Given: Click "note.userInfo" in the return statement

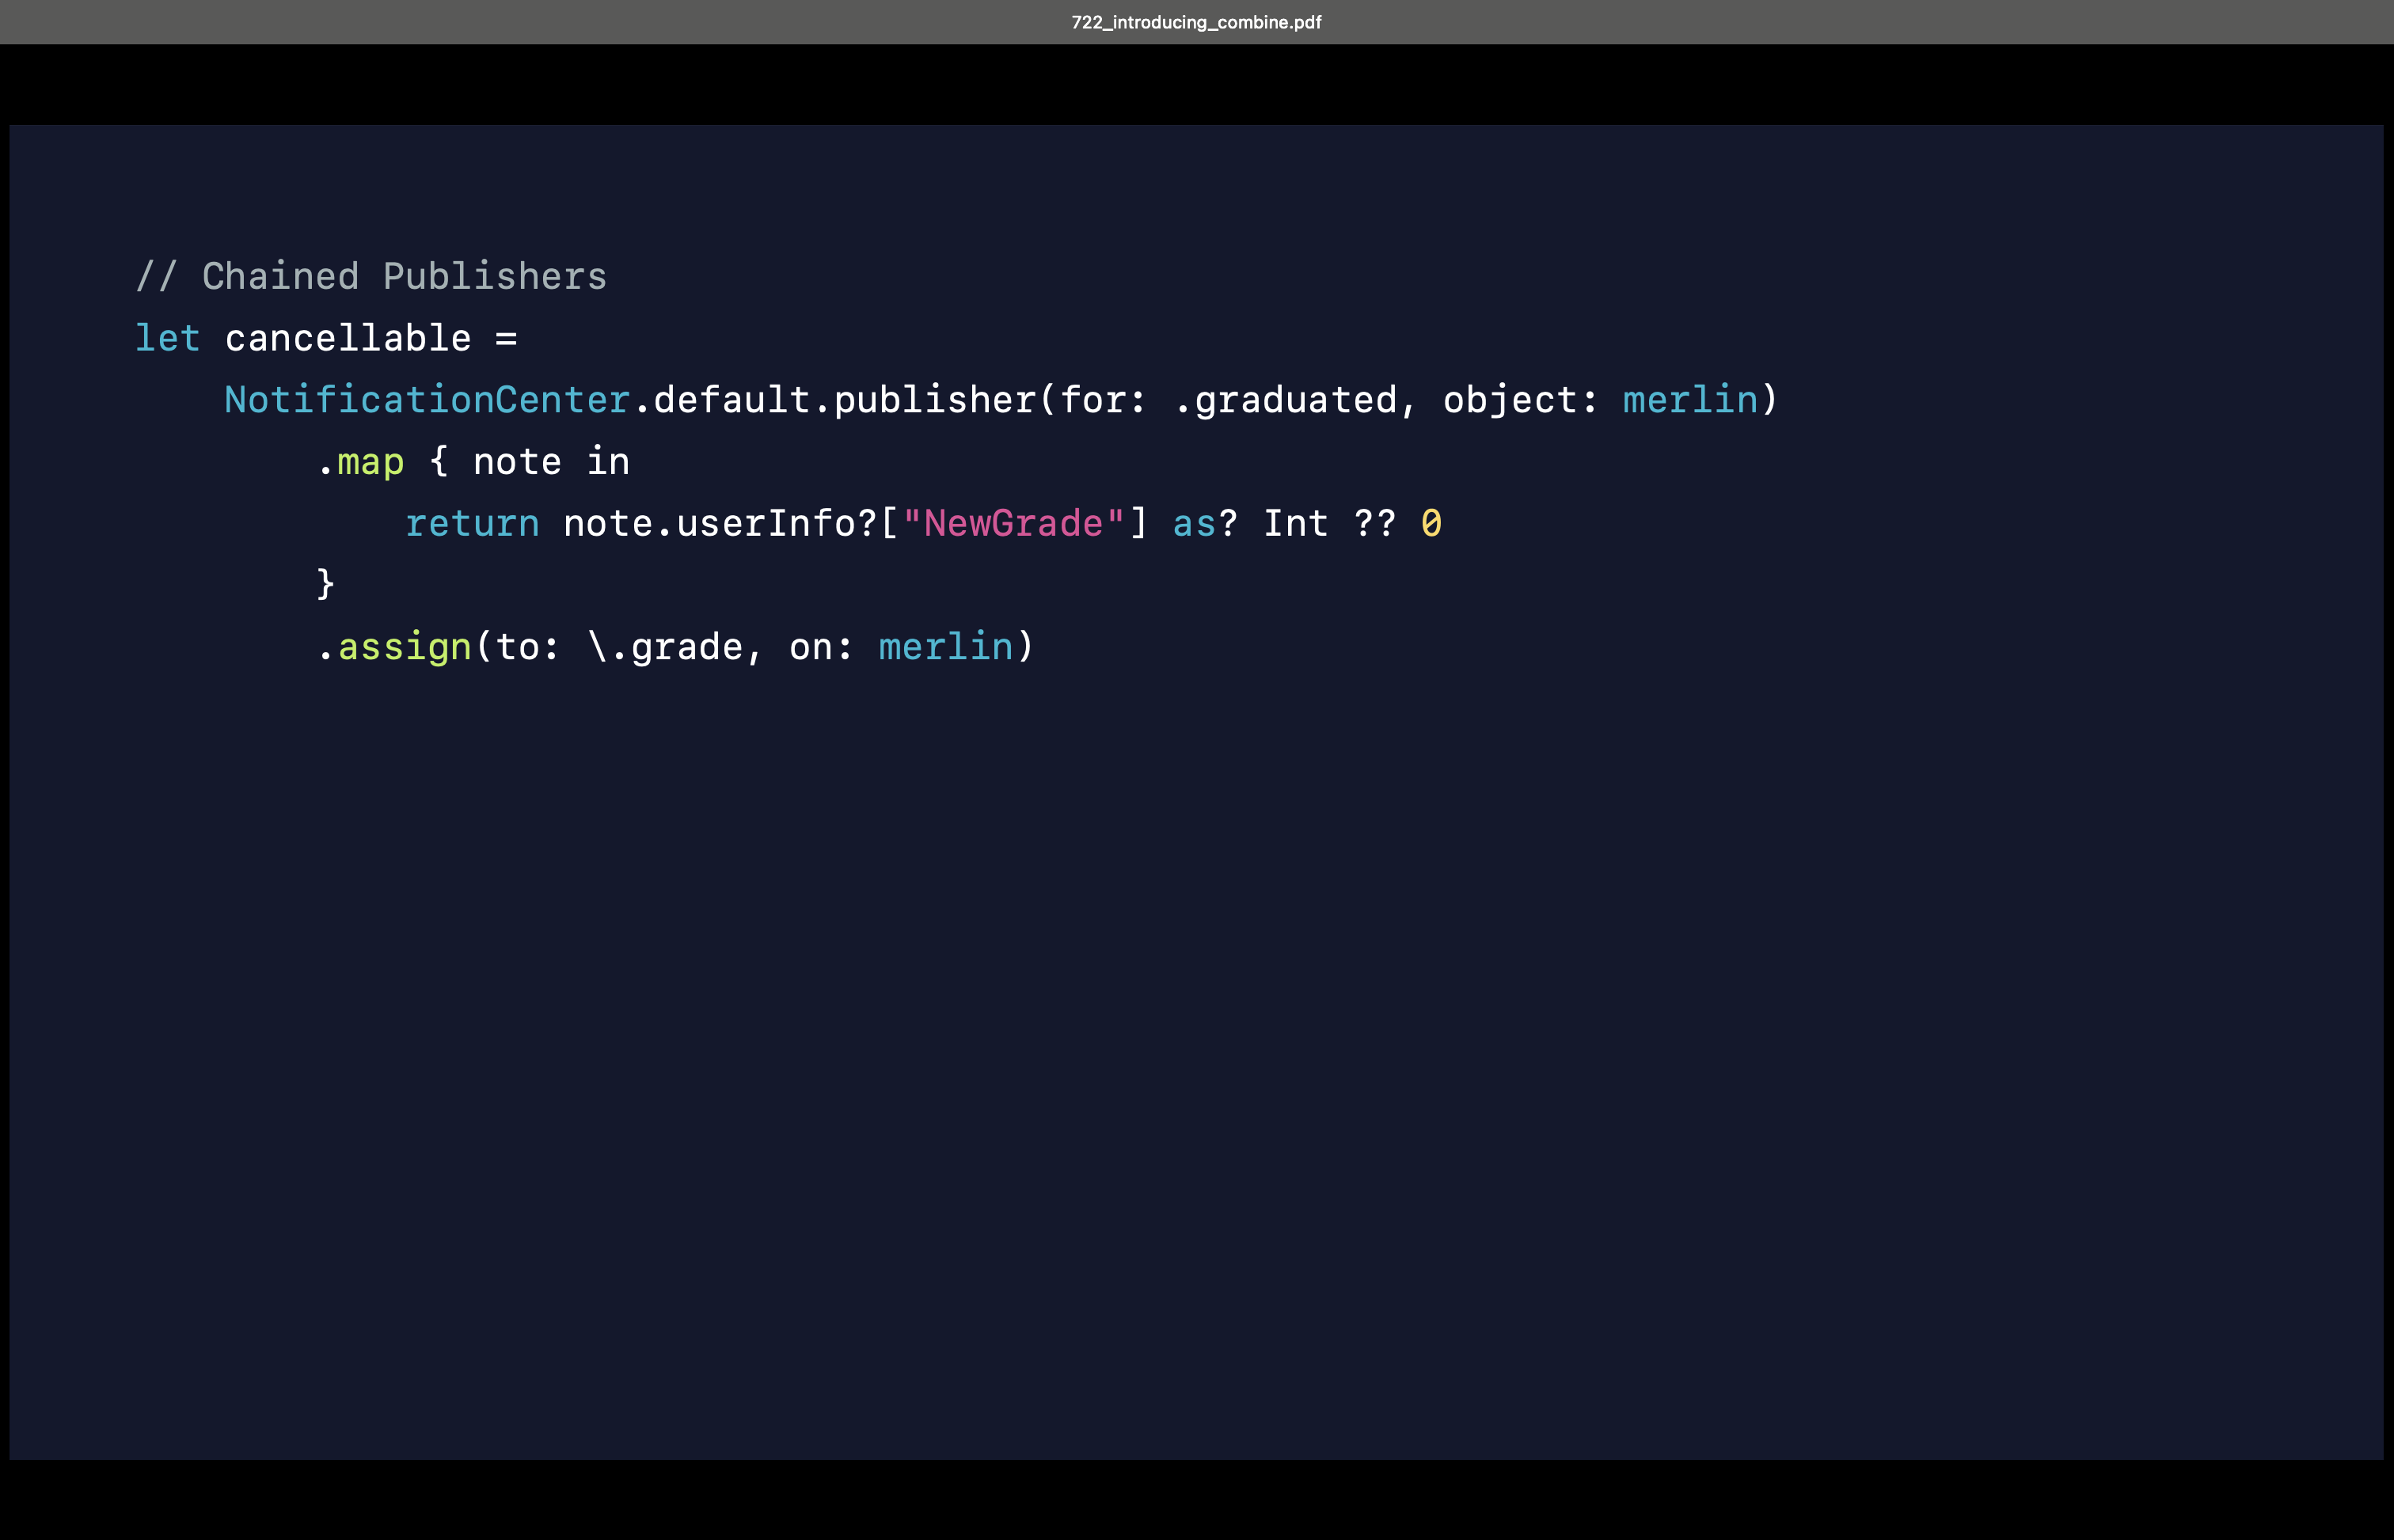Looking at the screenshot, I should (x=709, y=524).
